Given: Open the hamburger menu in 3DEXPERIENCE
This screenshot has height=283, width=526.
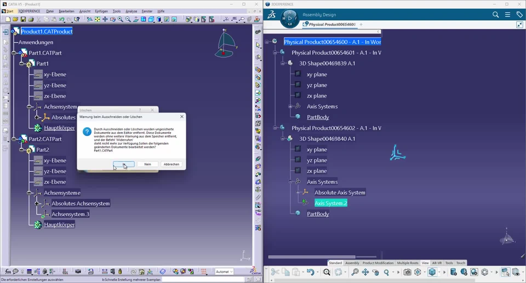Looking at the screenshot, I should 507,14.
